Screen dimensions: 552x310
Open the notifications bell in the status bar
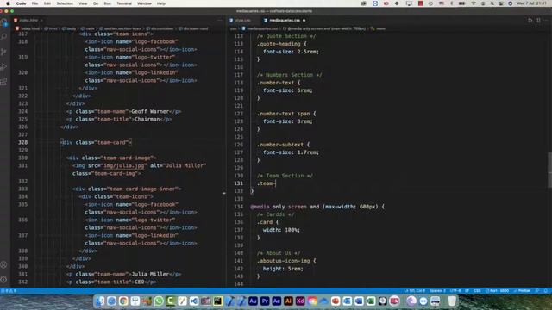546,291
